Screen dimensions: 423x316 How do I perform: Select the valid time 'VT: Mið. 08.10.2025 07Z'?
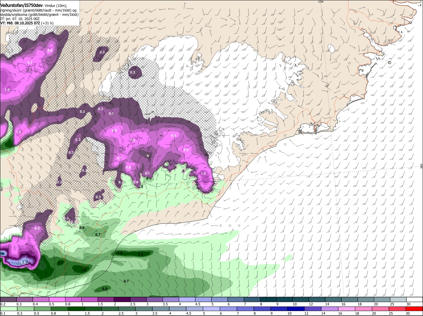pos(20,23)
